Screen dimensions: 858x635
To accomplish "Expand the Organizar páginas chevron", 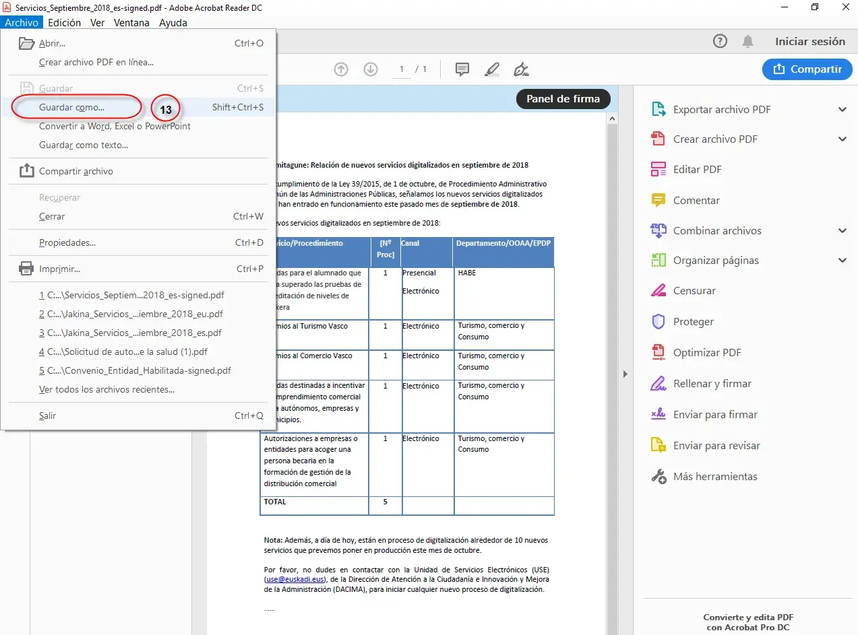I will [x=842, y=261].
